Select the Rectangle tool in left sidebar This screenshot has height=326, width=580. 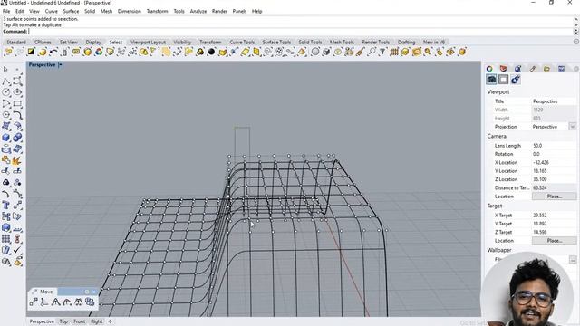tap(17, 104)
